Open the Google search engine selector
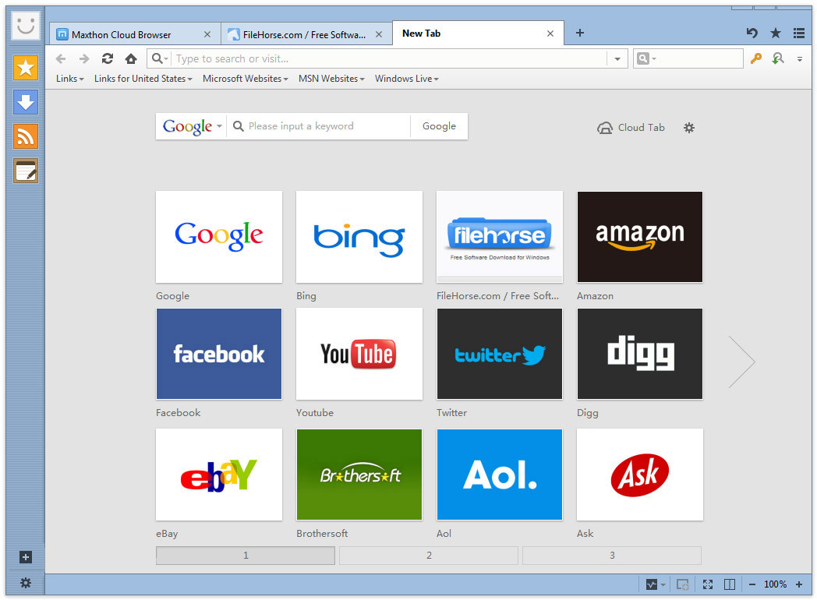The image size is (817, 600). point(192,126)
